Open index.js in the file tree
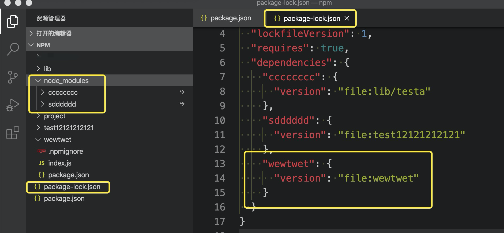This screenshot has height=233, width=504. point(60,163)
